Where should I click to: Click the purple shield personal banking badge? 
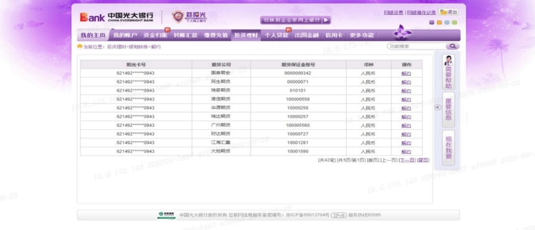[x=178, y=17]
